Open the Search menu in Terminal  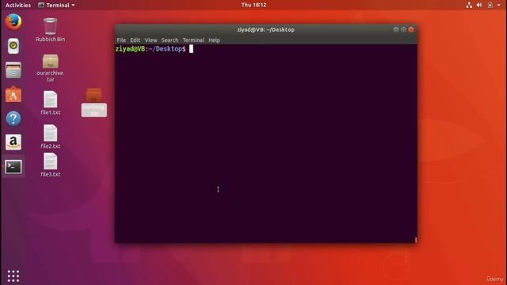pyautogui.click(x=170, y=40)
